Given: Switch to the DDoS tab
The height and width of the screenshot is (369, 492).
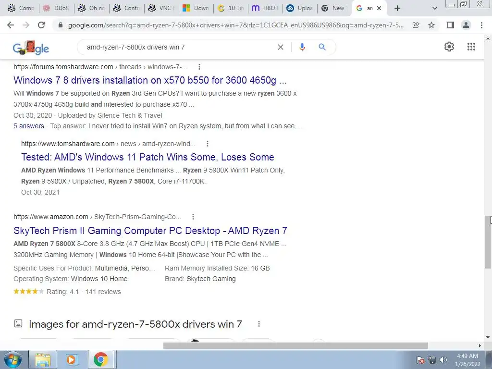Looking at the screenshot, I should click(x=56, y=8).
